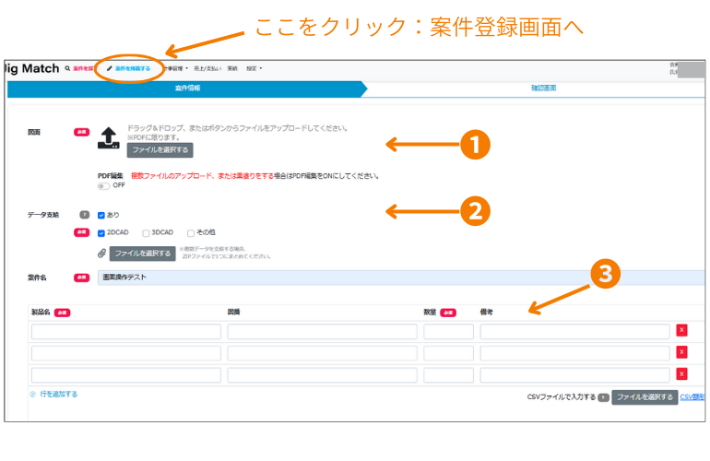Click the help icon next to CSVファイルで入力する
This screenshot has width=710, height=461.
(x=603, y=397)
